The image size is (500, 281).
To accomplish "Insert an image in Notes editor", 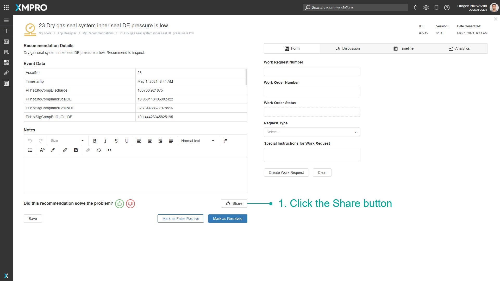I will tap(76, 150).
